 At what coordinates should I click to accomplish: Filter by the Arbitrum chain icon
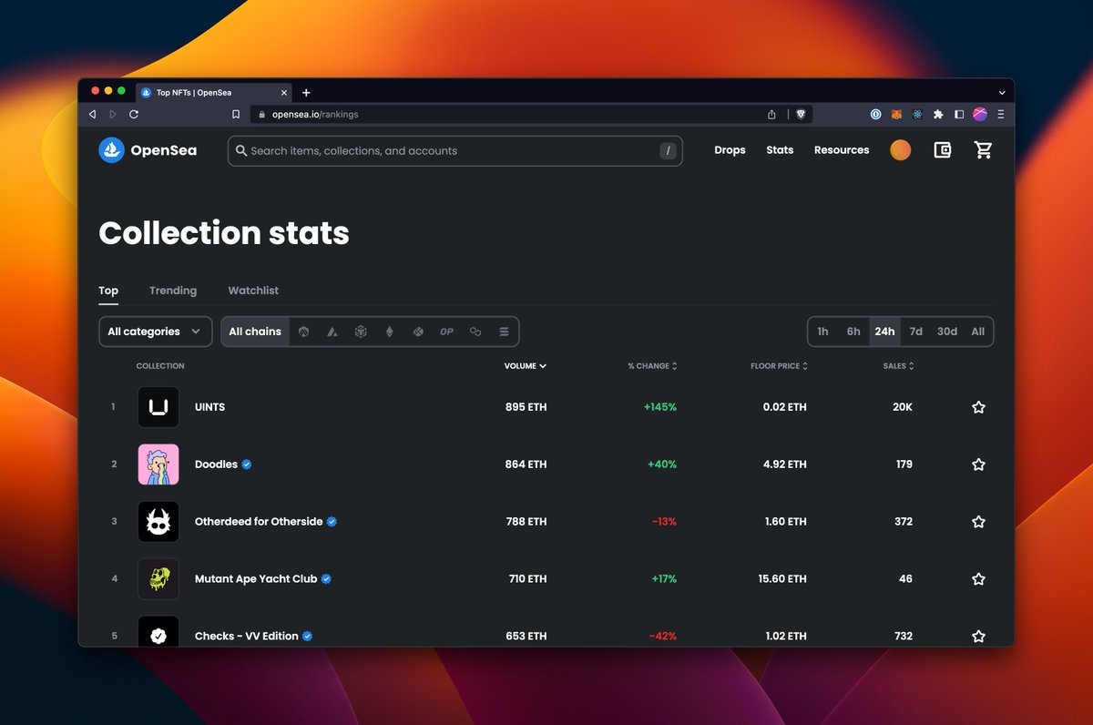[303, 332]
